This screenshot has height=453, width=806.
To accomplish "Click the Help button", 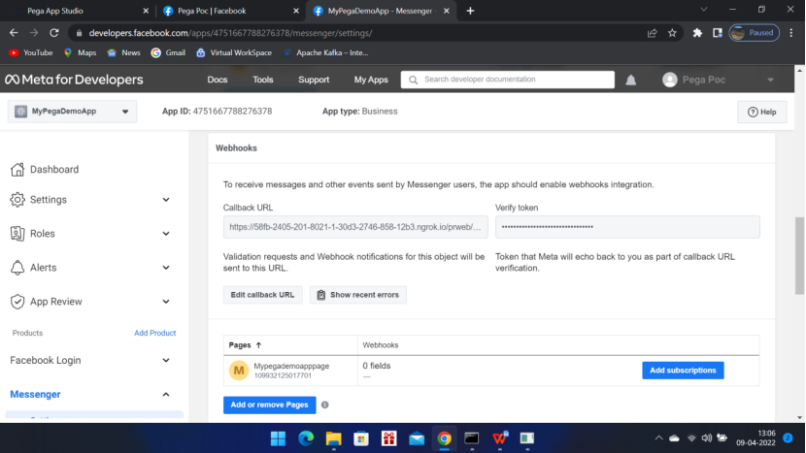I will point(761,112).
